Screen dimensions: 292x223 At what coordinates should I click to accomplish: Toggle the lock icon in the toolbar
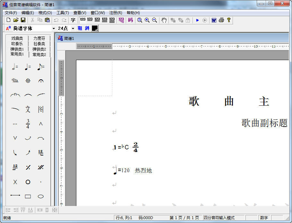[x=187, y=20]
